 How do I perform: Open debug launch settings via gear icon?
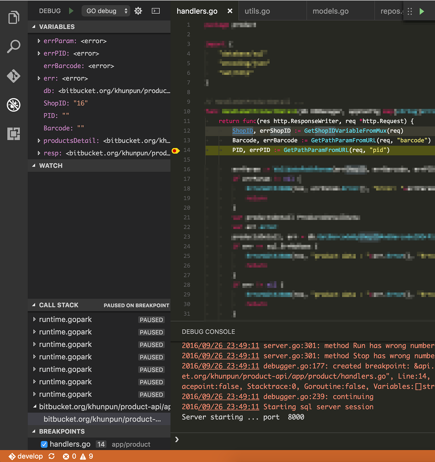point(138,11)
